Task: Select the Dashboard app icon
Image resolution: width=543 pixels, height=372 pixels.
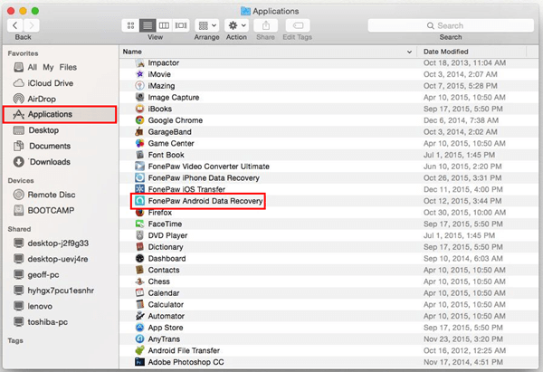Action: [x=139, y=258]
